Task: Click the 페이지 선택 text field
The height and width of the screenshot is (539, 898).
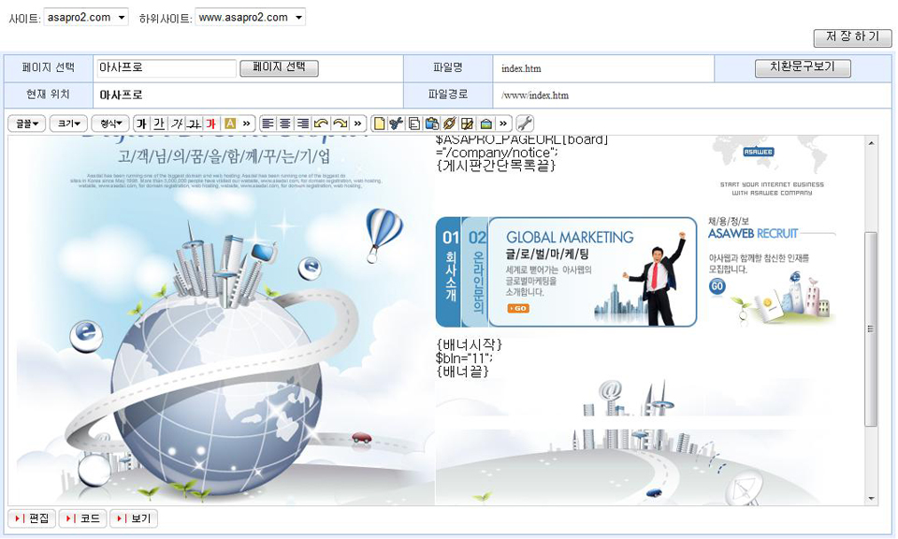Action: point(167,68)
